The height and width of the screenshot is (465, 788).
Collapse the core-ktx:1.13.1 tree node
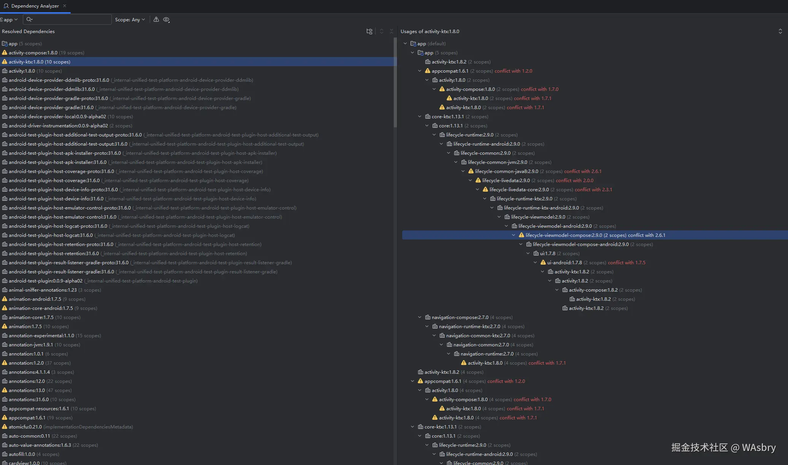click(x=420, y=116)
